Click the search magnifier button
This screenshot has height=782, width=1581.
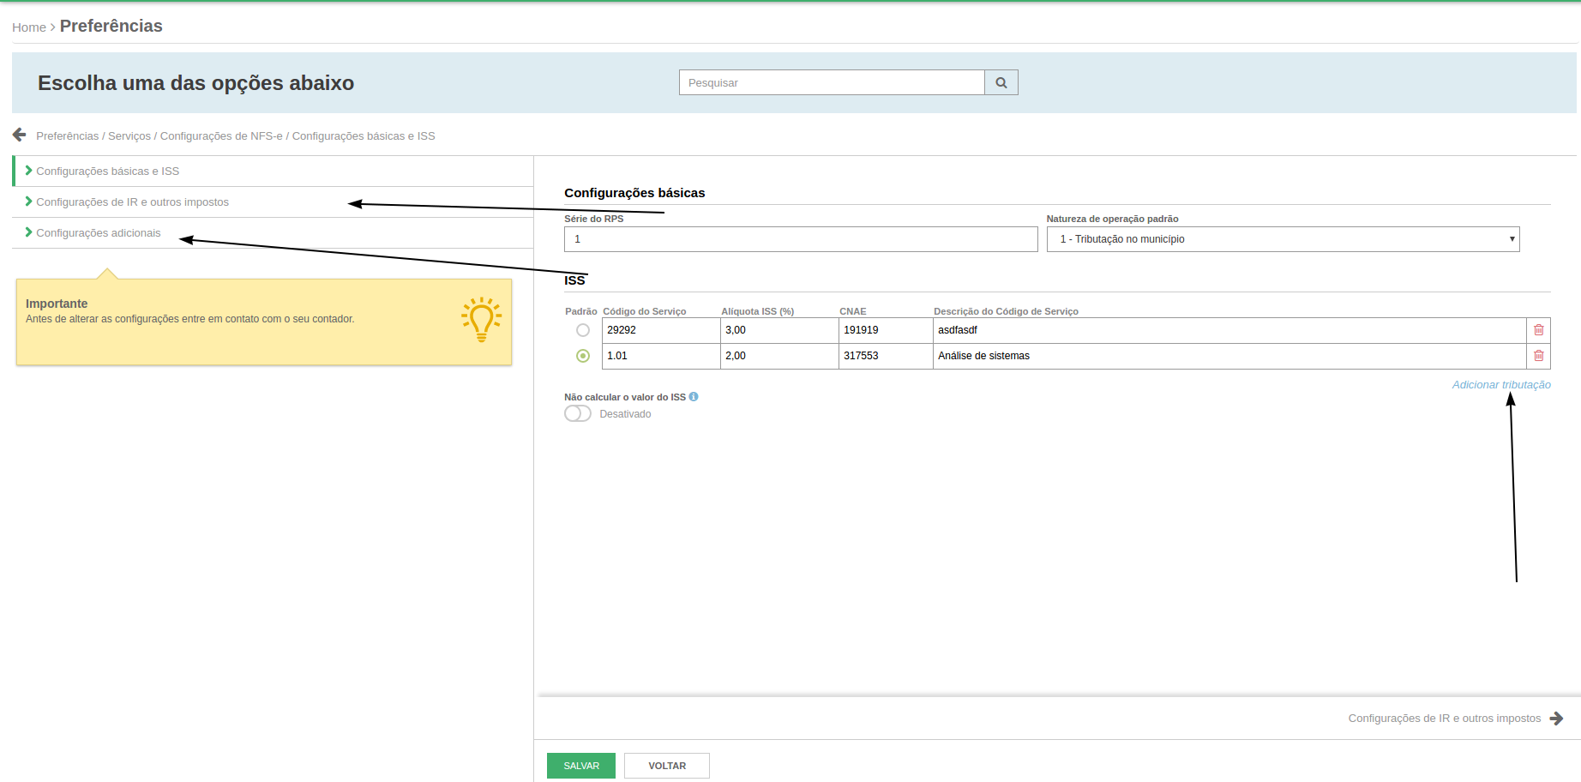click(x=1001, y=82)
